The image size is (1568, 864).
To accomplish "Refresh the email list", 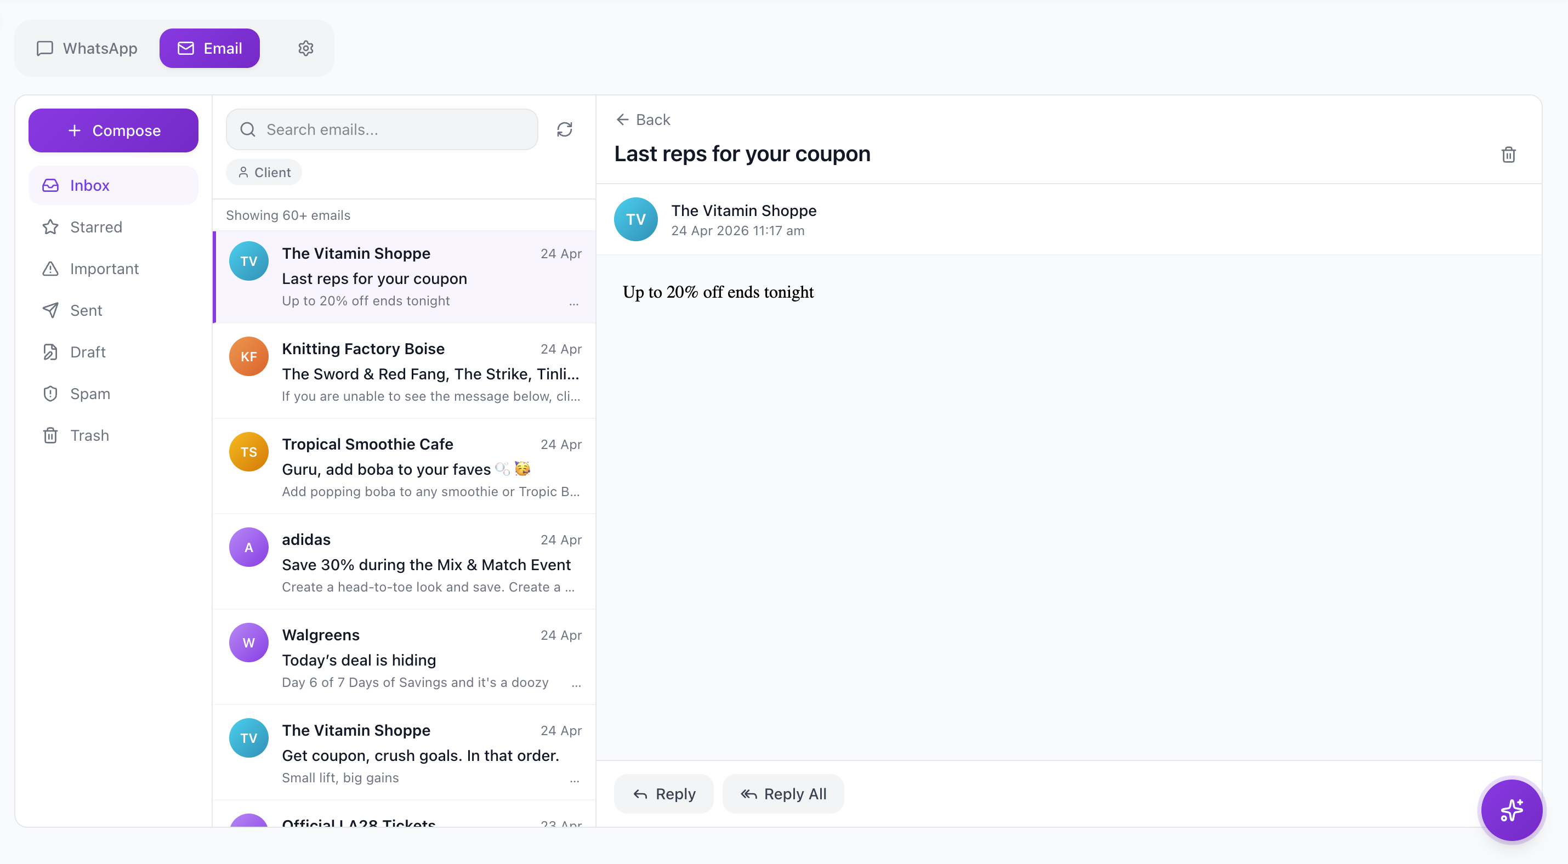I will click(x=564, y=129).
